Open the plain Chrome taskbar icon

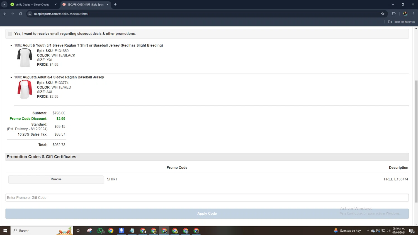[x=111, y=231]
